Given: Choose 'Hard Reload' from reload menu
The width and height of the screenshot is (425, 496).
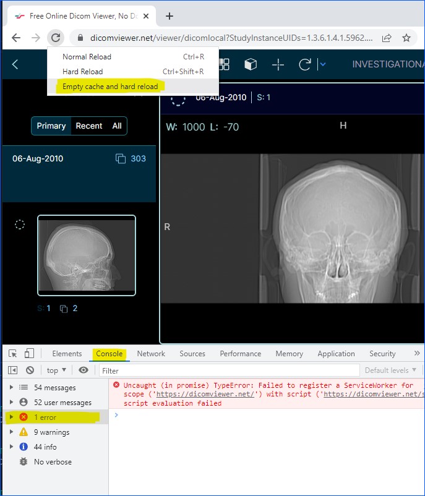Looking at the screenshot, I should pos(82,72).
